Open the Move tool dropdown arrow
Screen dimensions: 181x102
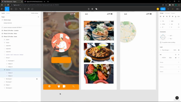(x=8, y=9)
